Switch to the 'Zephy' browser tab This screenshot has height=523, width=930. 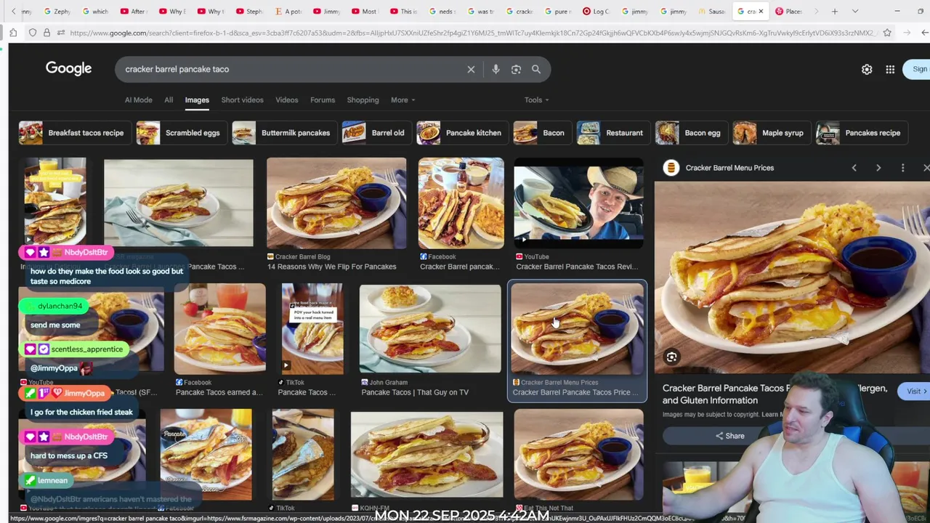pos(57,11)
